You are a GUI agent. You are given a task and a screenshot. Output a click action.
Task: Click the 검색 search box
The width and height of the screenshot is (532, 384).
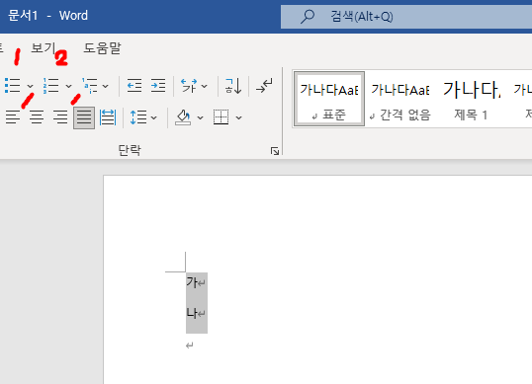point(406,16)
